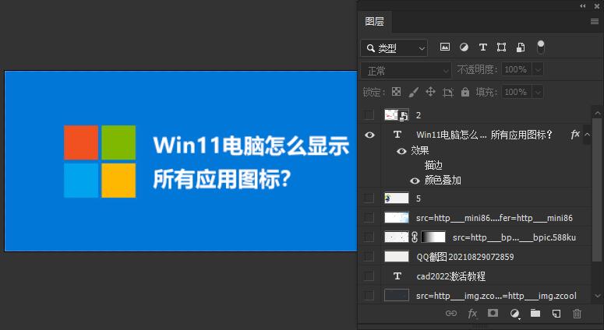Screen dimensions: 604x330
Task: Show layer 5 via visibility box
Action: pyautogui.click(x=369, y=198)
